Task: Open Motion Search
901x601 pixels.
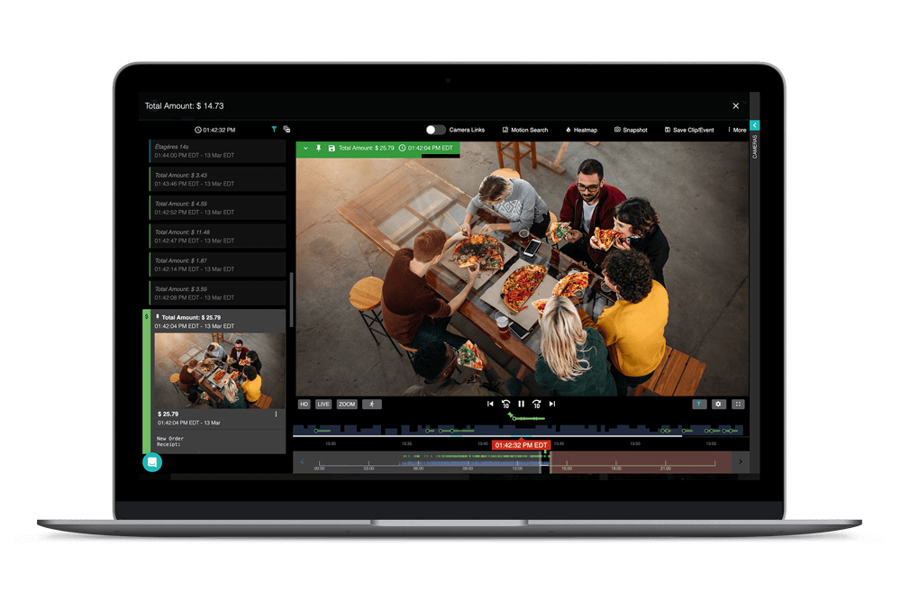Action: [525, 130]
